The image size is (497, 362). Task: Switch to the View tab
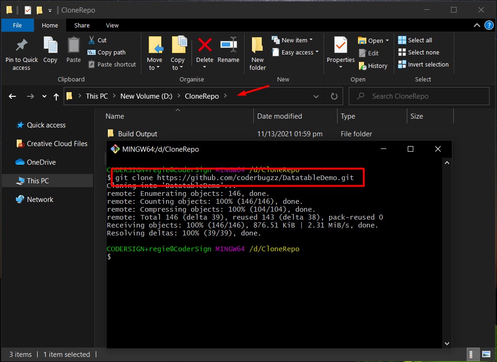[x=112, y=25]
